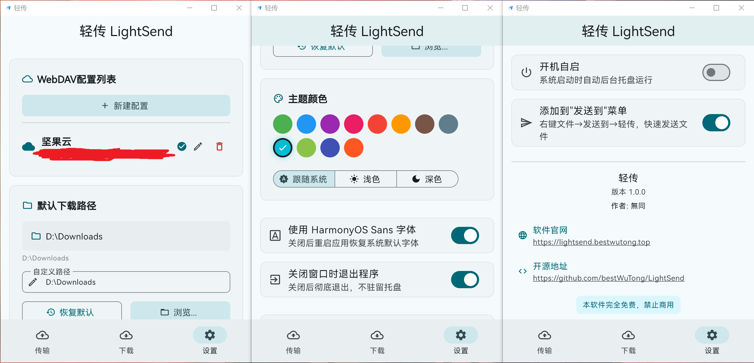Click the 轻传 app icon in left title bar
The image size is (754, 363).
[8, 8]
